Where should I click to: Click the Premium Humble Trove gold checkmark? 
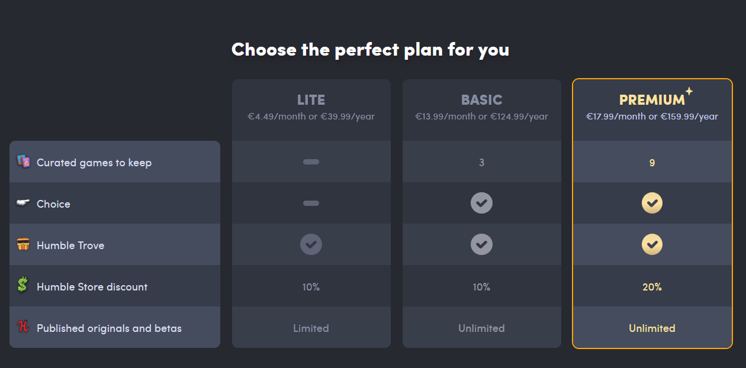(652, 244)
